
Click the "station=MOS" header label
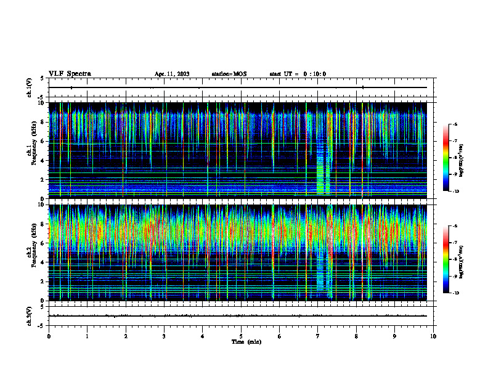coord(229,74)
